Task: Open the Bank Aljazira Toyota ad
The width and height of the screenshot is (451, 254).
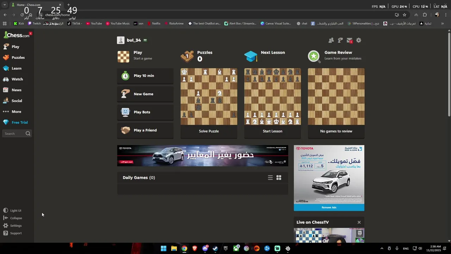Action: (x=329, y=175)
